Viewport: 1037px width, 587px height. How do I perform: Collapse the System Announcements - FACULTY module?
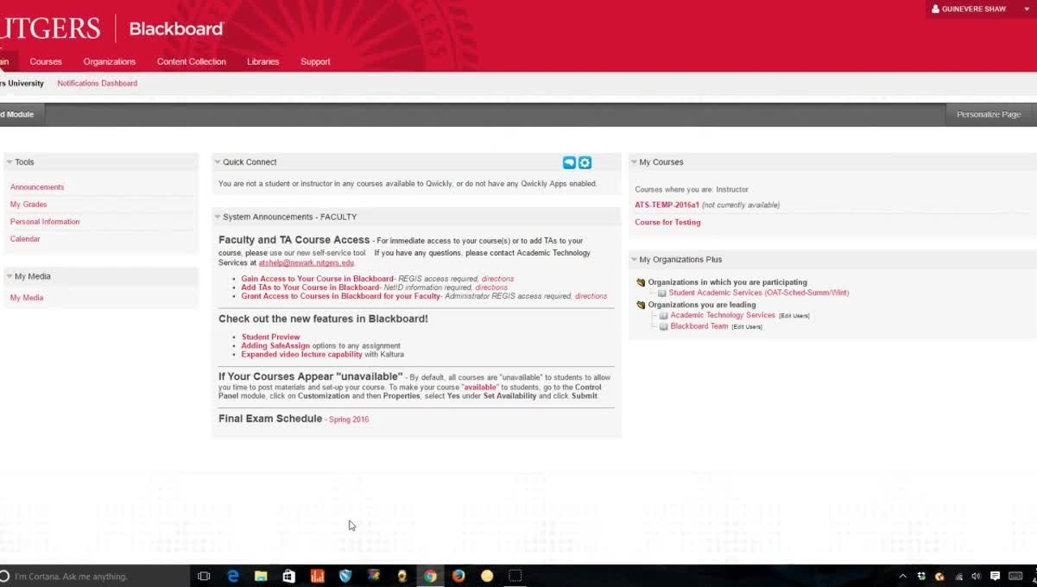coord(217,217)
